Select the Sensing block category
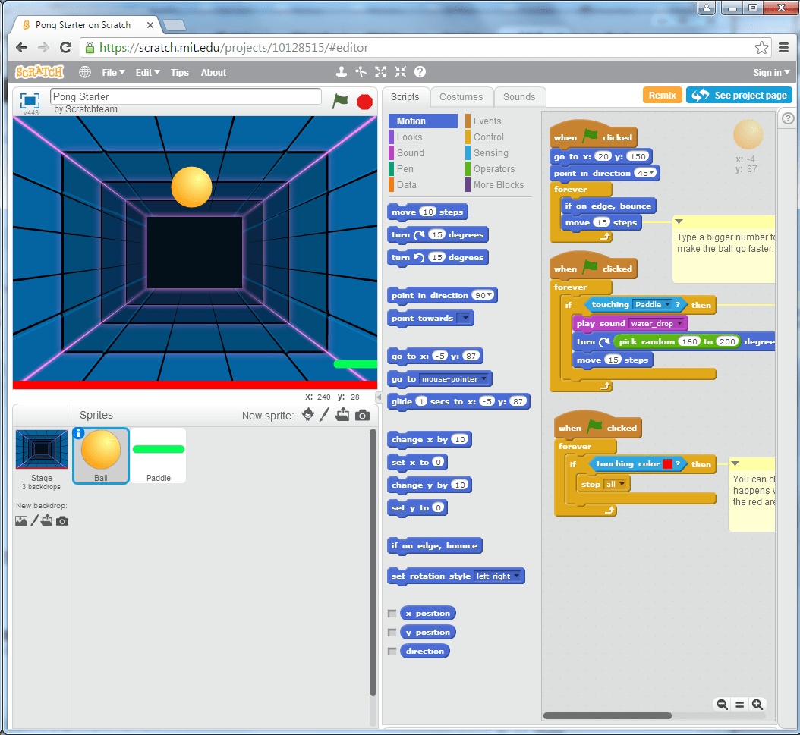800x735 pixels. 490,153
